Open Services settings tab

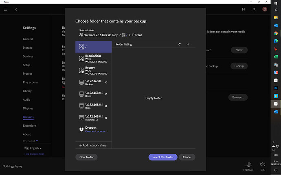point(28,56)
